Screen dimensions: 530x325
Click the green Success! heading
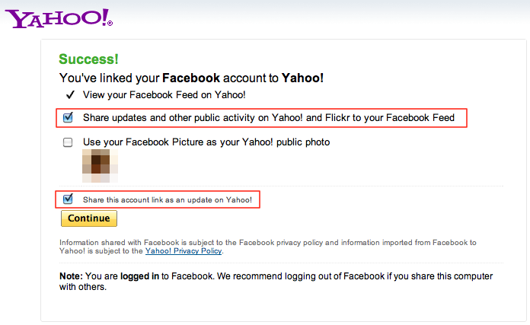[88, 59]
